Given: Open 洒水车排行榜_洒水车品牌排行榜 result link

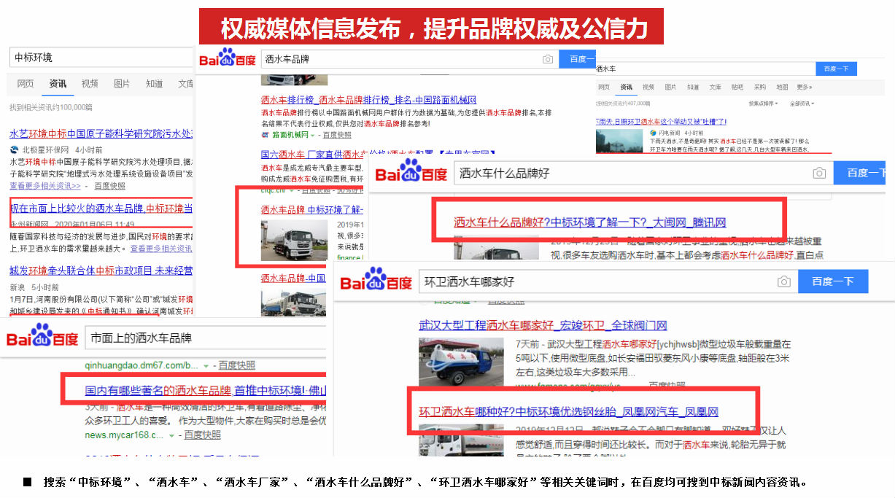Looking at the screenshot, I should click(x=368, y=99).
